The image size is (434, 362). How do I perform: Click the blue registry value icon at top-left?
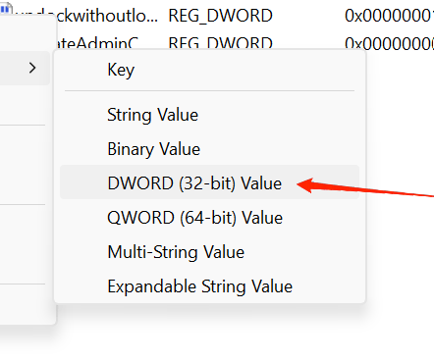pyautogui.click(x=7, y=8)
